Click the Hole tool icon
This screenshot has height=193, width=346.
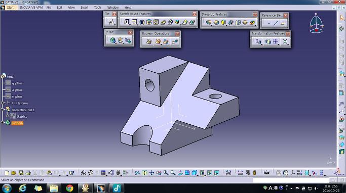click(156, 22)
